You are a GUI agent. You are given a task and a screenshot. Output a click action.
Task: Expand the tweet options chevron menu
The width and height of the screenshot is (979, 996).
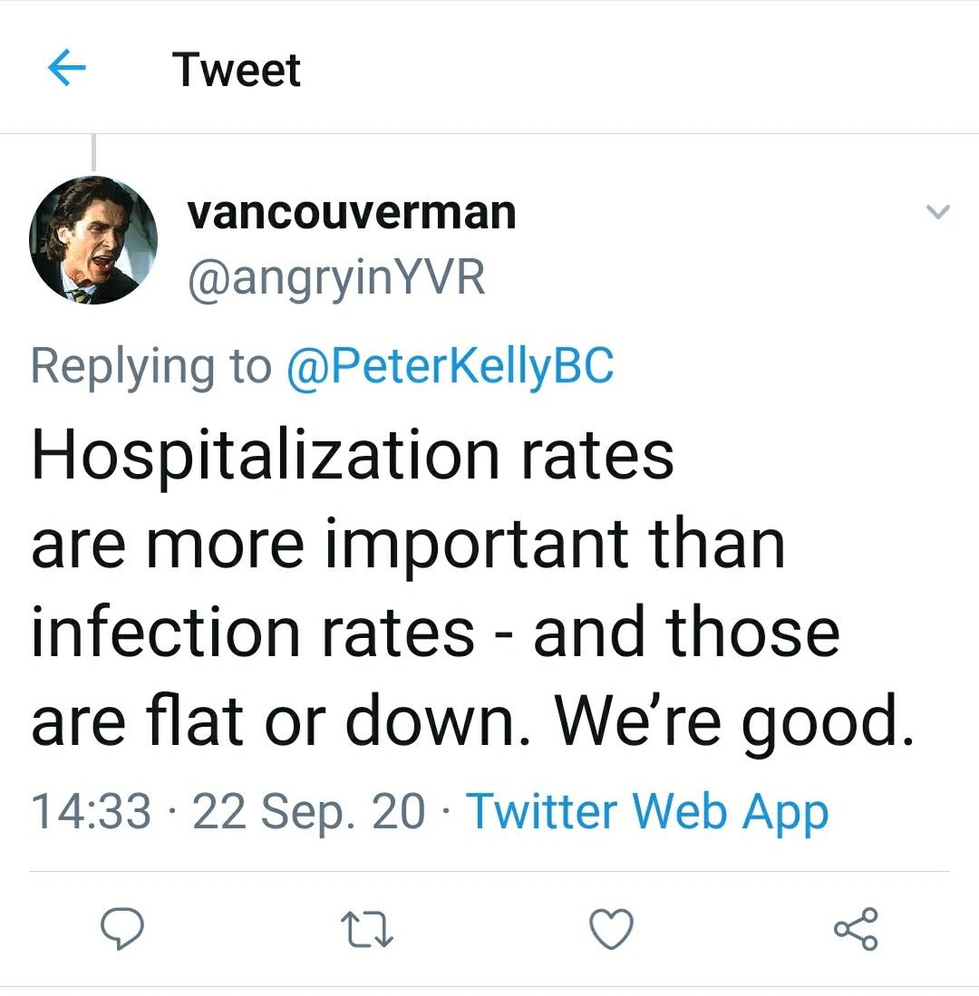tap(936, 213)
